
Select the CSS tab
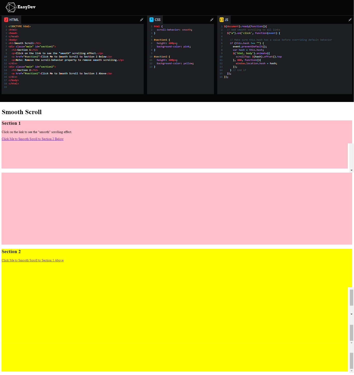(x=157, y=19)
